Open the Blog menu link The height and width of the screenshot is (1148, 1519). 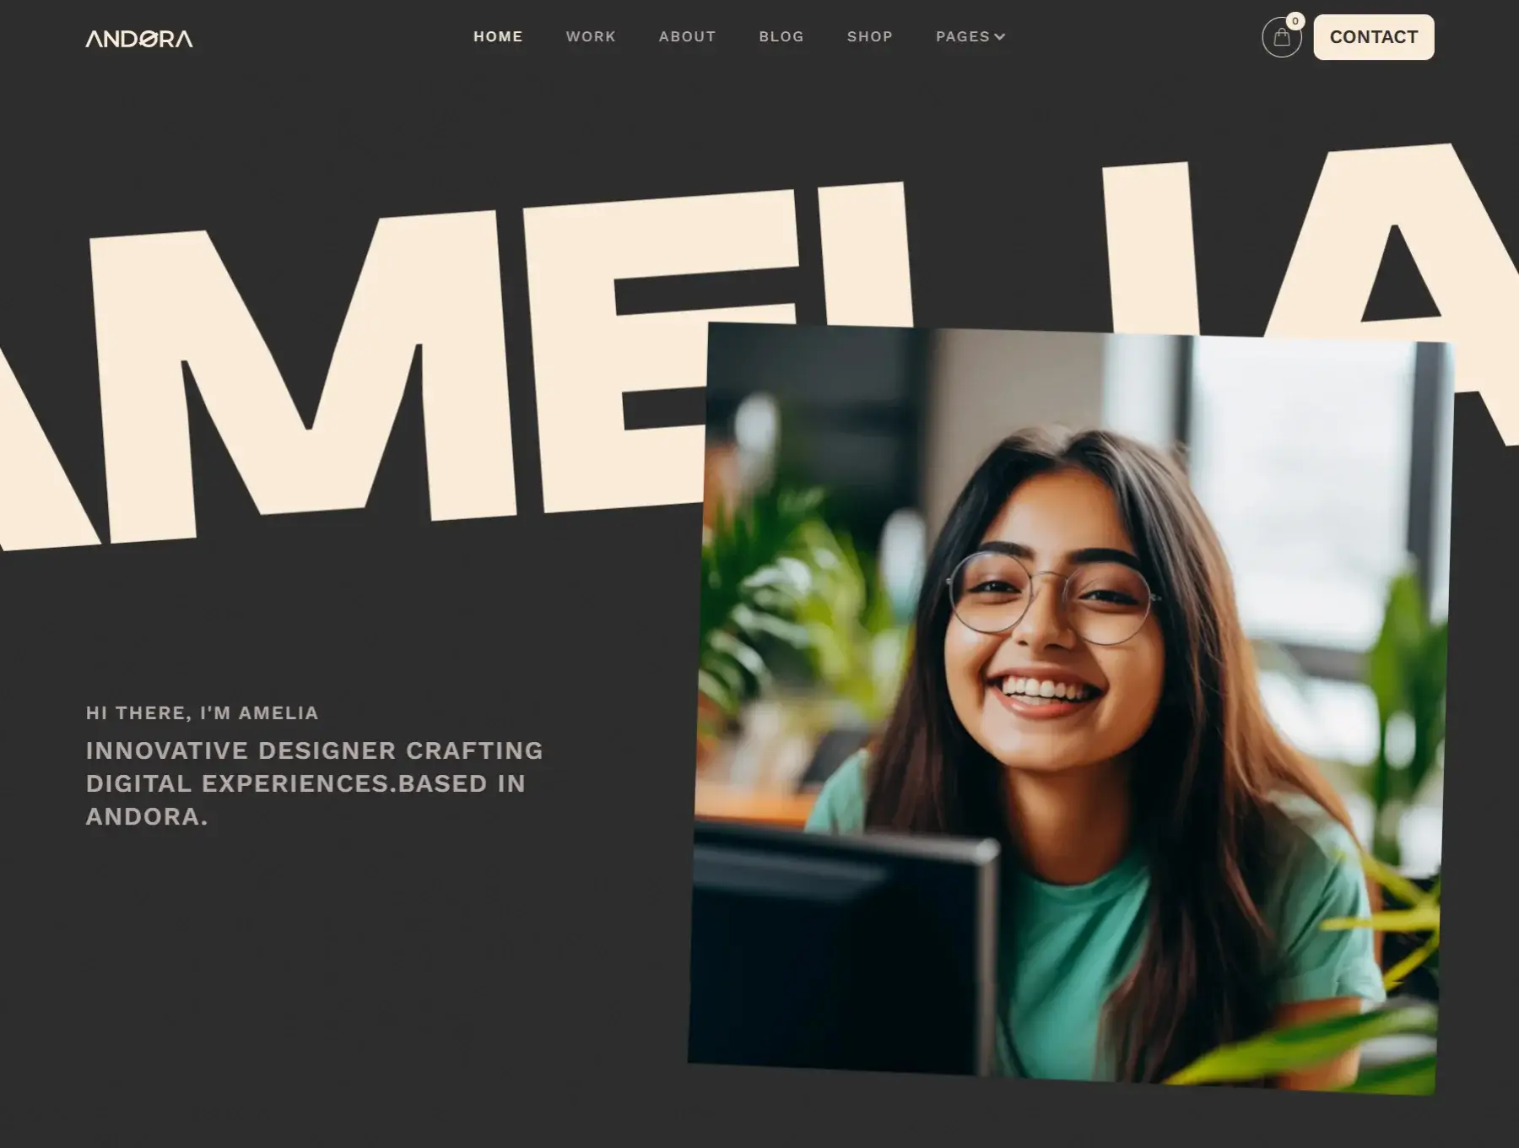point(781,36)
